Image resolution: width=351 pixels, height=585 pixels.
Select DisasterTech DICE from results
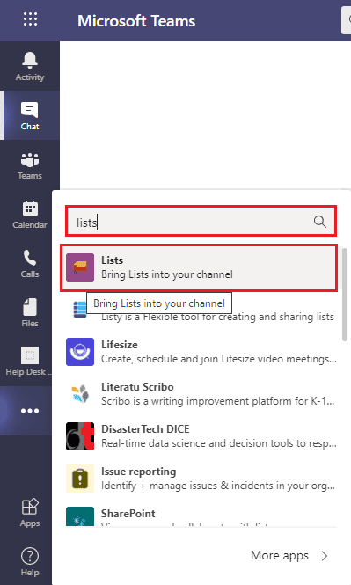point(201,436)
